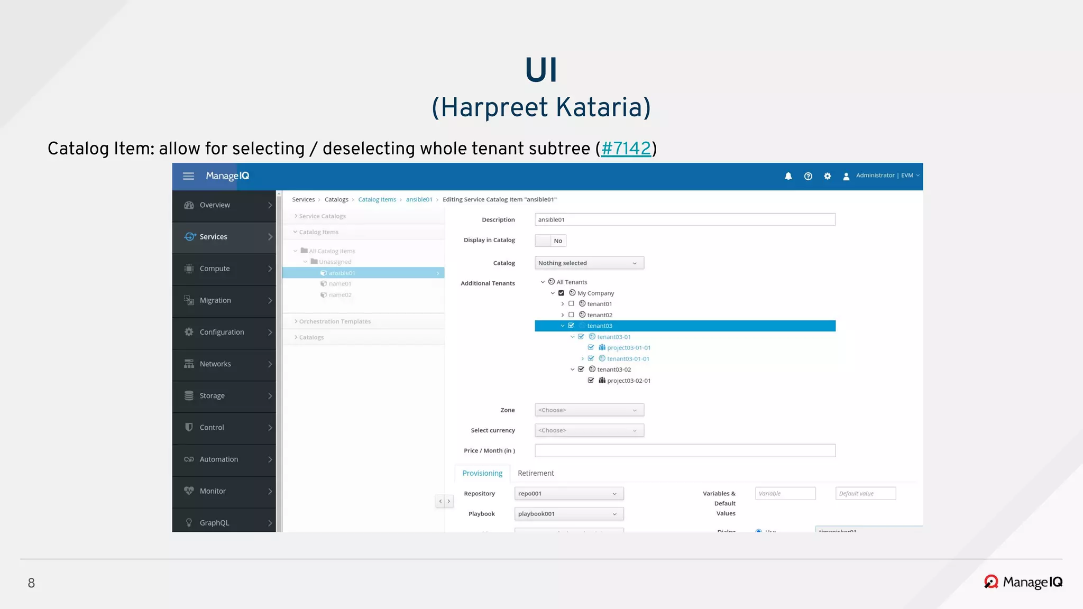Follow the Catalog Items breadcrumb link
The height and width of the screenshot is (609, 1083).
(x=377, y=199)
